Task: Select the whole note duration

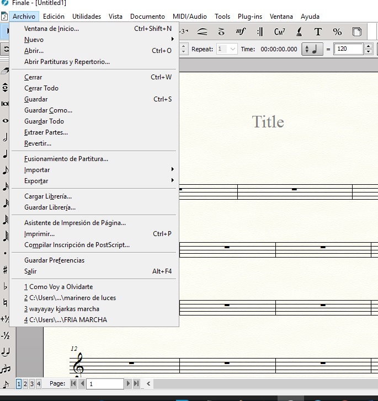Action: [5, 120]
